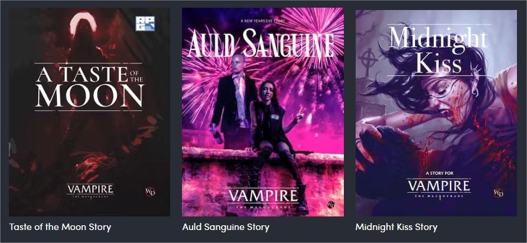The width and height of the screenshot is (527, 243).
Task: Select the Midnight Kiss cover title text
Action: pos(438,50)
